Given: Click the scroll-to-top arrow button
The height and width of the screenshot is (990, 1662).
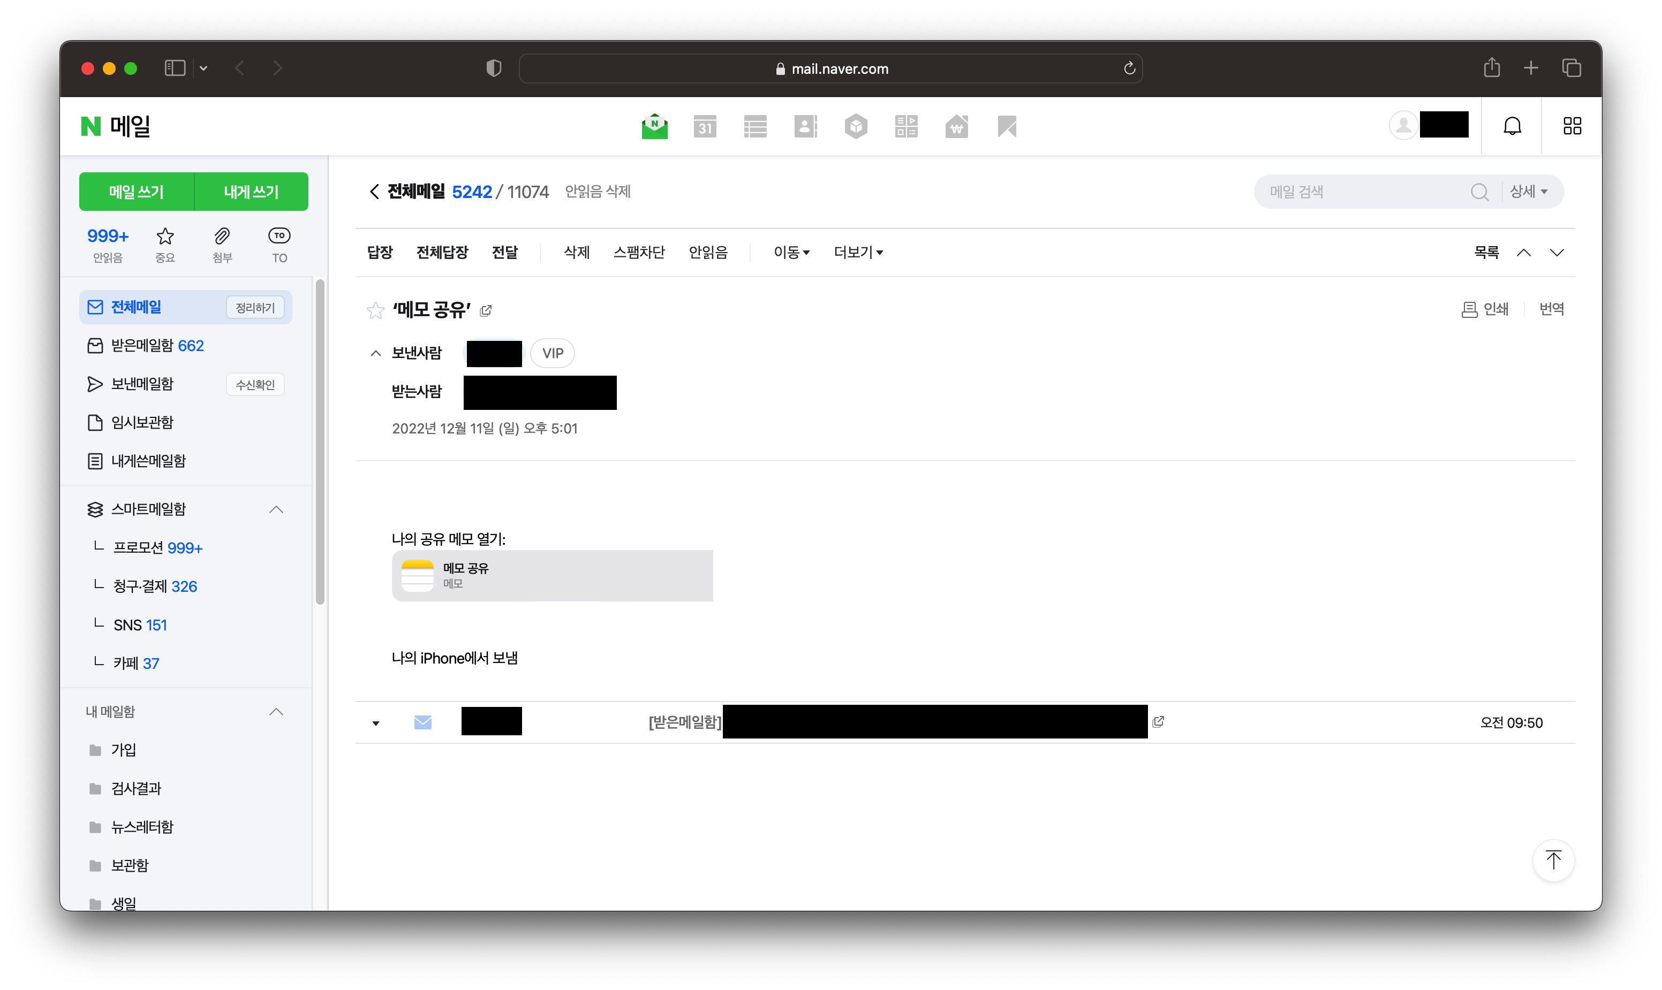Looking at the screenshot, I should click(x=1553, y=860).
